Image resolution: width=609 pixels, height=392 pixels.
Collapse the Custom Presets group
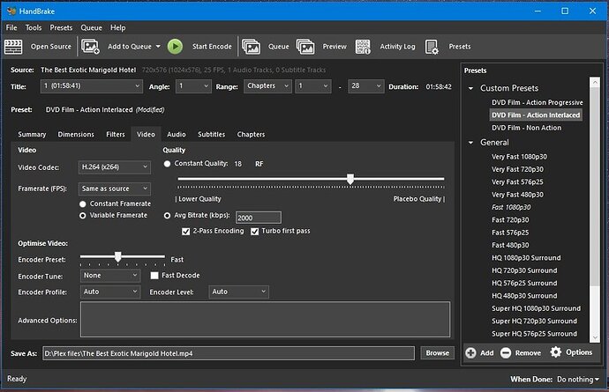pos(471,88)
